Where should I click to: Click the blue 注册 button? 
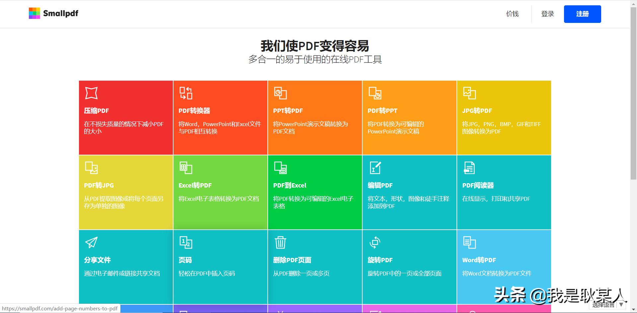[582, 14]
